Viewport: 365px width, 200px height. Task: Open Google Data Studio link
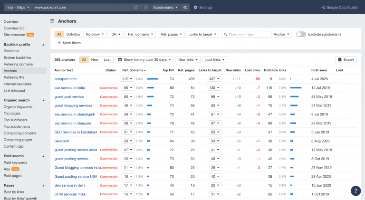pyautogui.click(x=339, y=8)
